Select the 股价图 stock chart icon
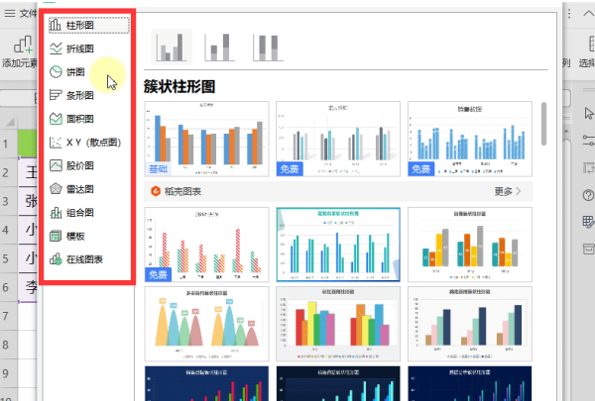 tap(56, 165)
